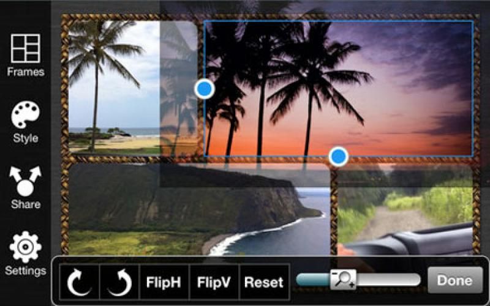The height and width of the screenshot is (306, 490).
Task: Click the zoom slider magnifier handle
Action: [343, 280]
